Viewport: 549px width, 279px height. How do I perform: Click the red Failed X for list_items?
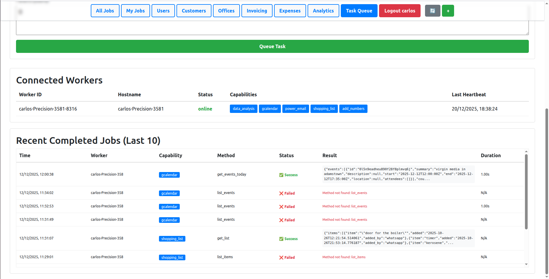281,258
